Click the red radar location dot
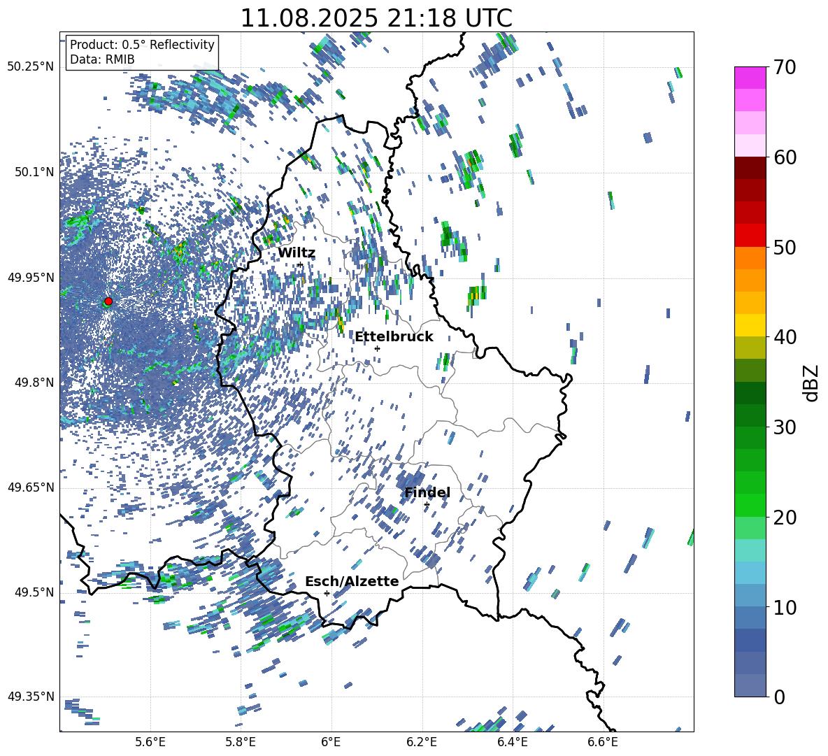 click(x=108, y=301)
